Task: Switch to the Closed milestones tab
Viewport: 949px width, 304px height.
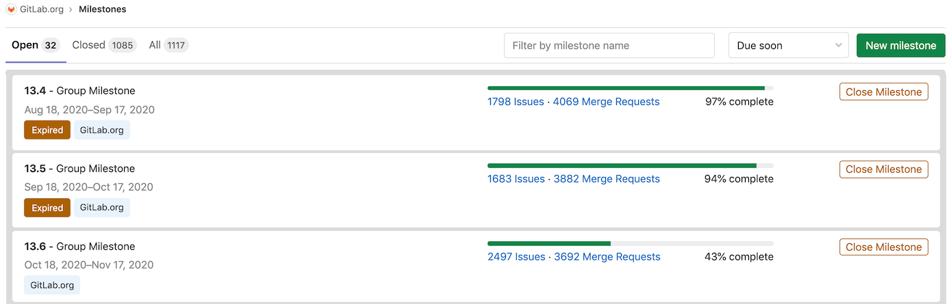Action: point(104,45)
